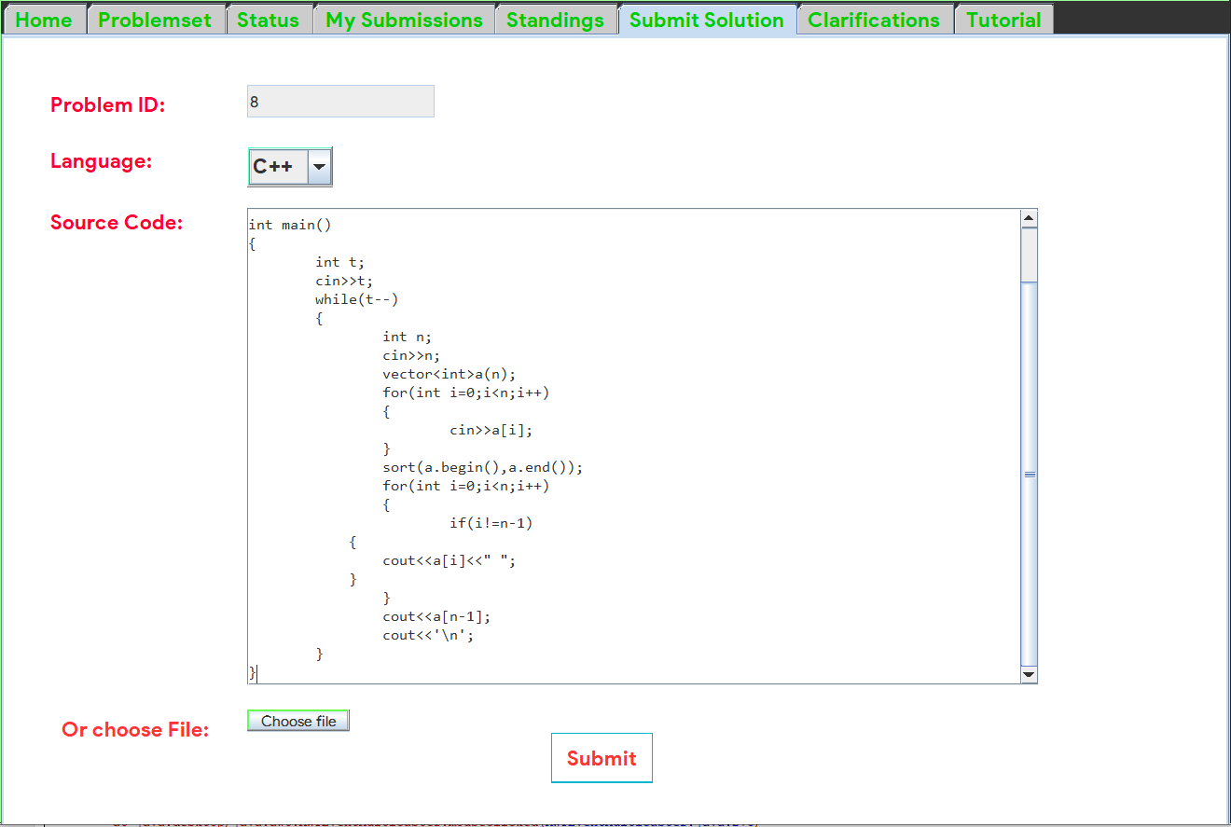
Task: Click the source code scrollbar thumb
Action: pos(1030,474)
